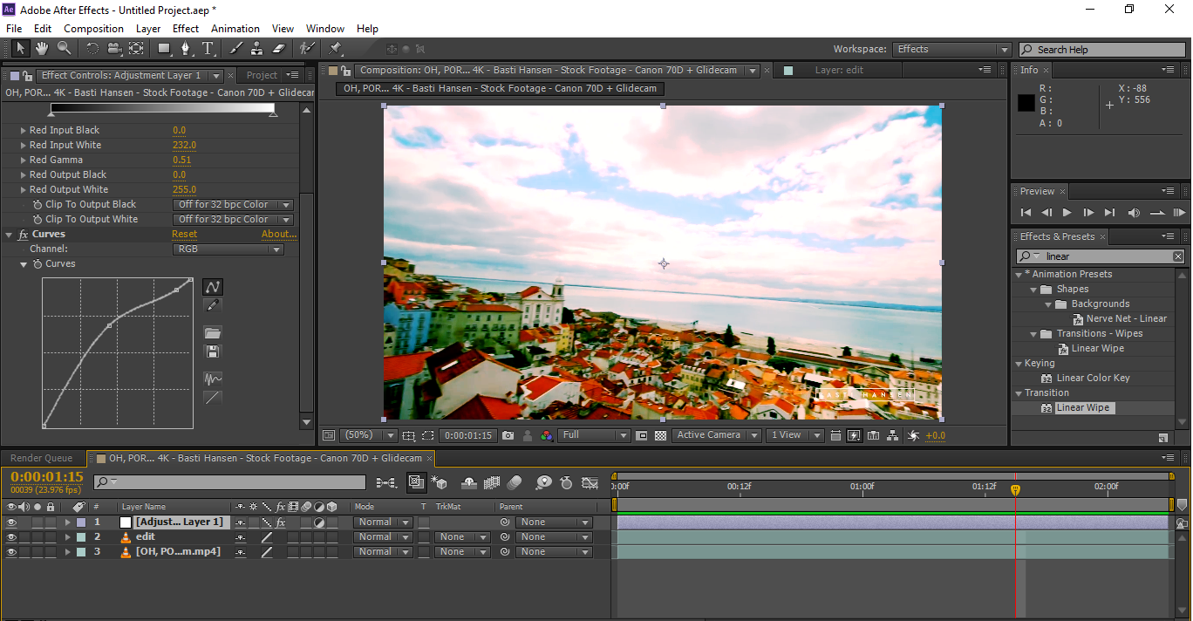1193x621 pixels.
Task: Open the Full resolution dropdown
Action: point(595,435)
